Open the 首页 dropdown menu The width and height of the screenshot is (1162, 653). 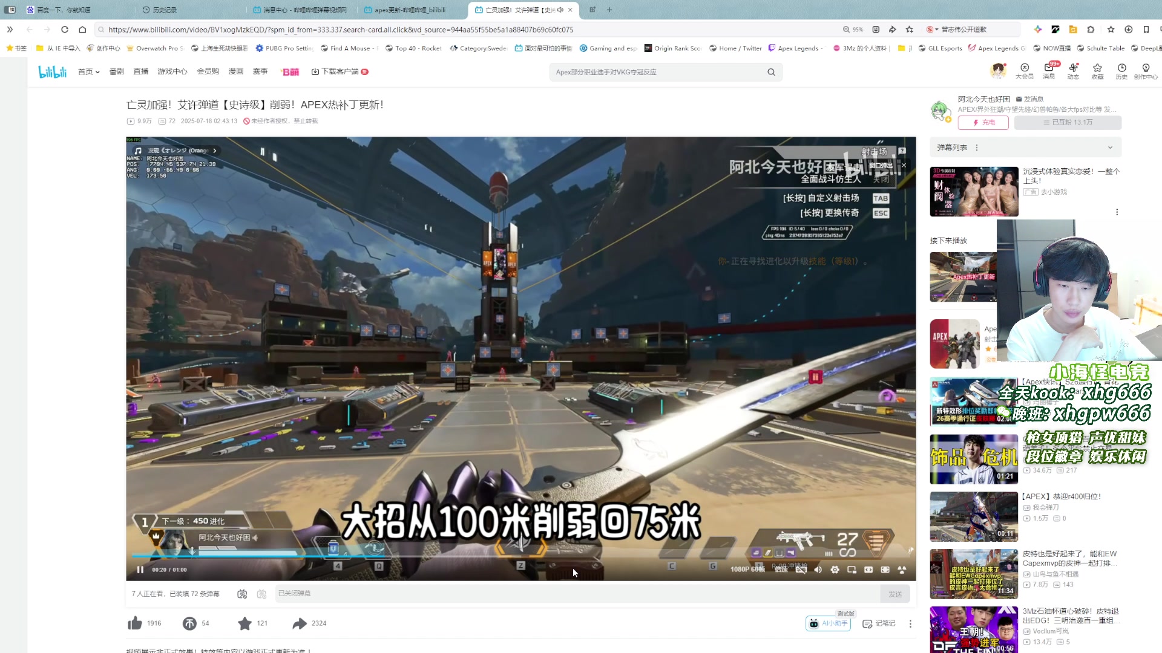click(x=88, y=72)
